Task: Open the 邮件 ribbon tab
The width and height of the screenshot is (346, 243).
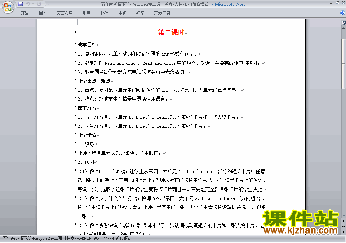Action: [x=104, y=13]
